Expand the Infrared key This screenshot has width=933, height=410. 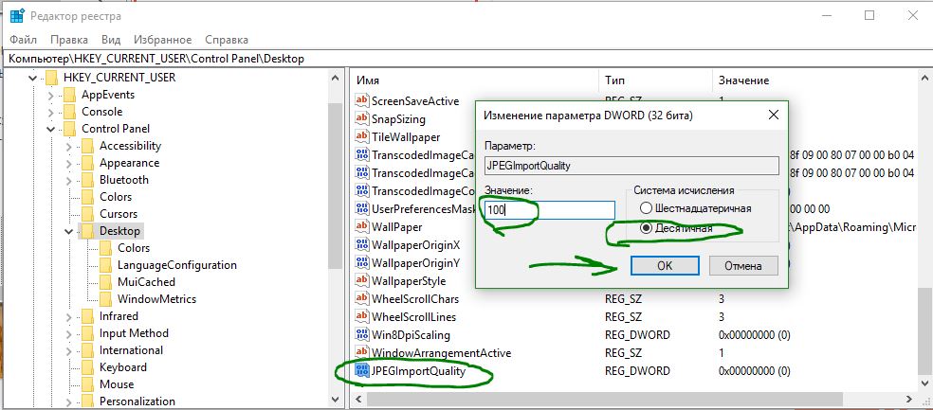pyautogui.click(x=69, y=317)
